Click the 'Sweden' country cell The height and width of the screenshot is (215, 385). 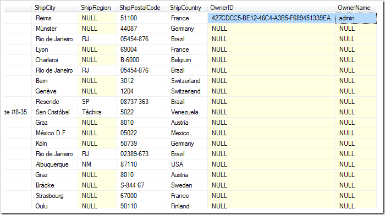(188, 185)
